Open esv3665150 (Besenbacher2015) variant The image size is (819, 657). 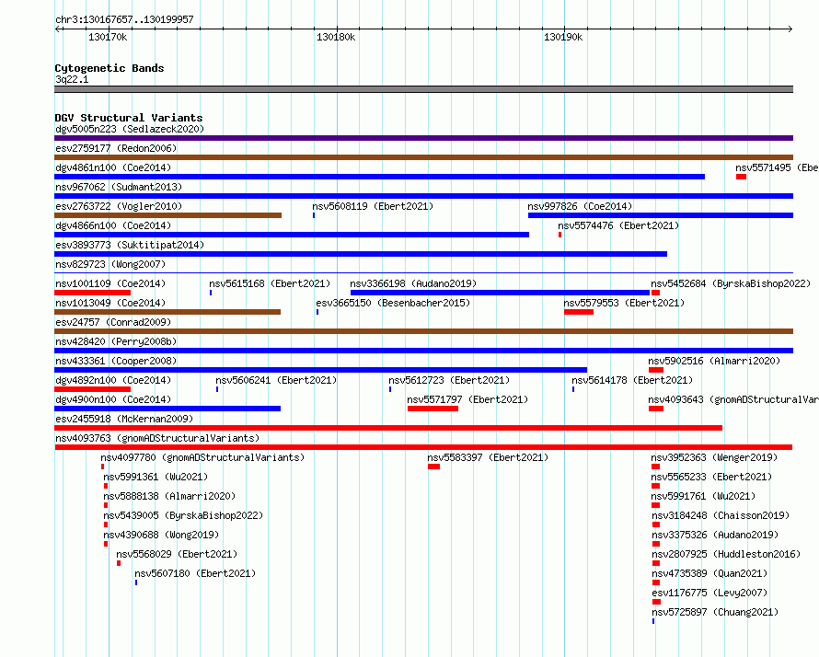click(393, 303)
